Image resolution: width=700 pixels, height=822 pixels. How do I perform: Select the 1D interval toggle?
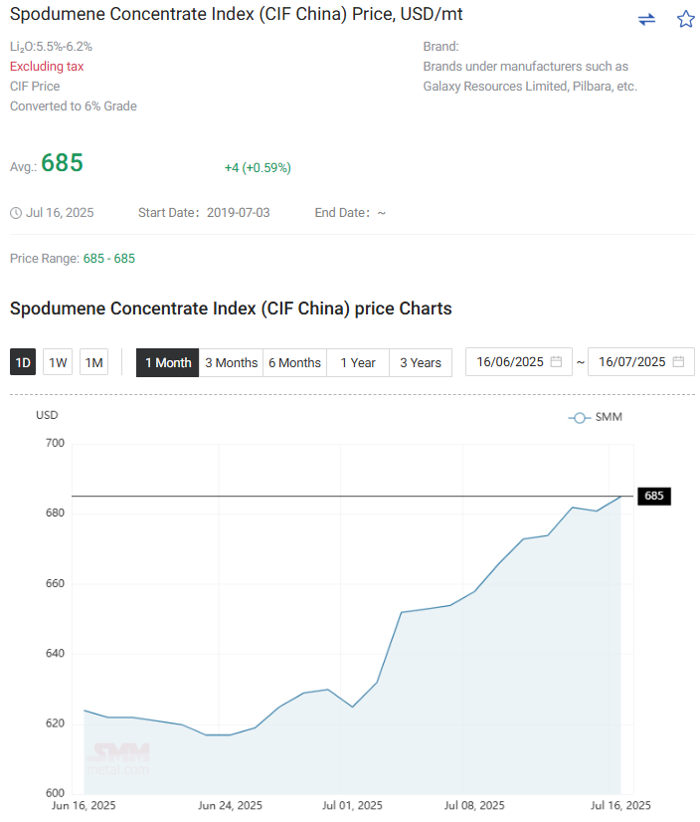pos(23,362)
